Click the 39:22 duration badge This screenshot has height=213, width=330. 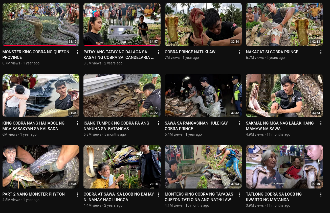[x=154, y=113]
